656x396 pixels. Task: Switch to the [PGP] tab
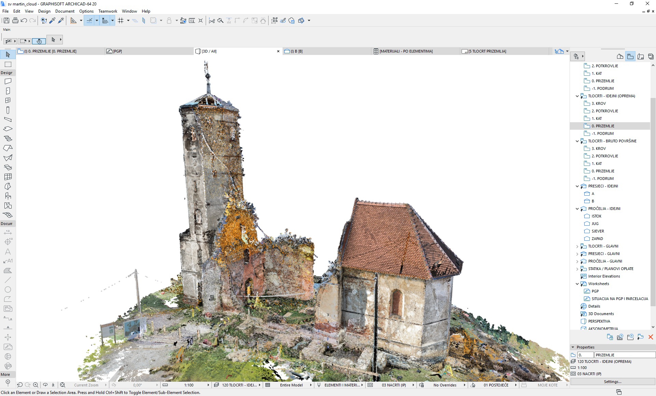pos(149,51)
